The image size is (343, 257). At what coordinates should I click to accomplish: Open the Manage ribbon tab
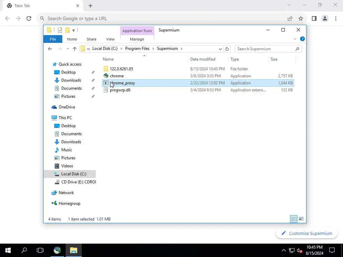pyautogui.click(x=137, y=39)
